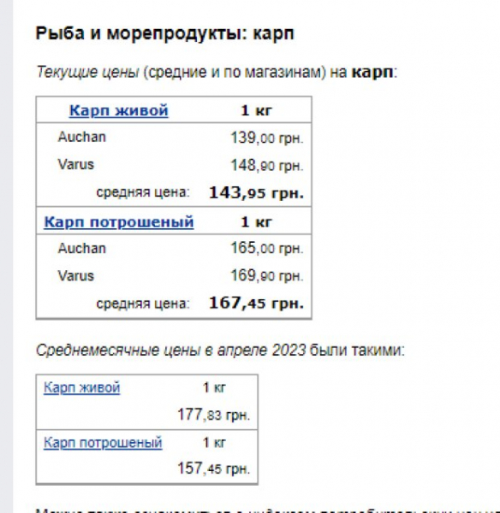Viewport: 500px width, 513px height.
Task: Select the average price 143,95 грн.
Action: click(257, 193)
